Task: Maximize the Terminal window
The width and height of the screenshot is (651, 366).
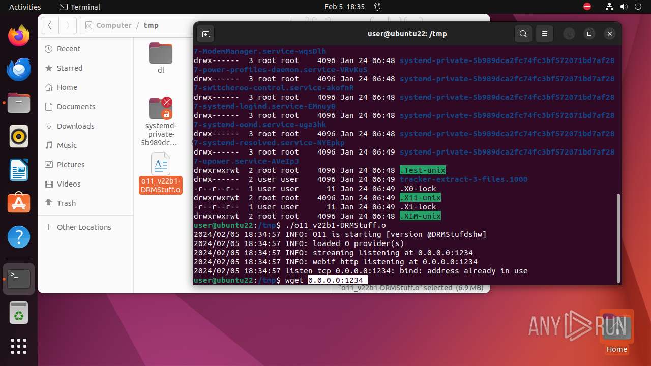Action: coord(589,34)
